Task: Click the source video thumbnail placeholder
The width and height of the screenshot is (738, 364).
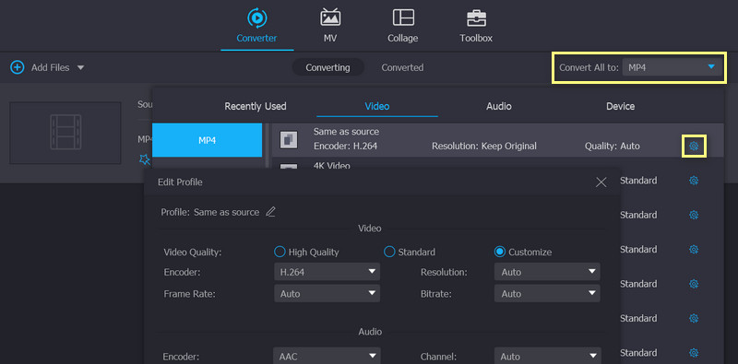Action: (65, 133)
